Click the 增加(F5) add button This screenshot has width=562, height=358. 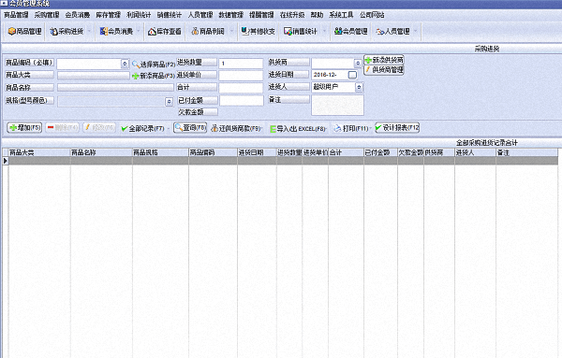(x=24, y=127)
